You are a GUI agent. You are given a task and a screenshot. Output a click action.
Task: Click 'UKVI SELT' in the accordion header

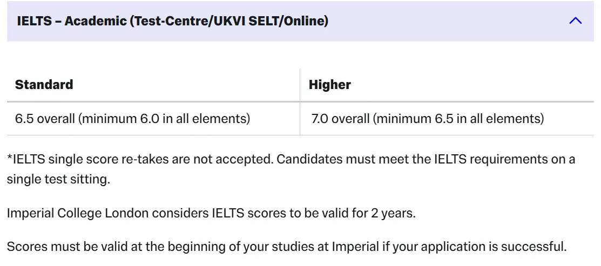click(246, 21)
